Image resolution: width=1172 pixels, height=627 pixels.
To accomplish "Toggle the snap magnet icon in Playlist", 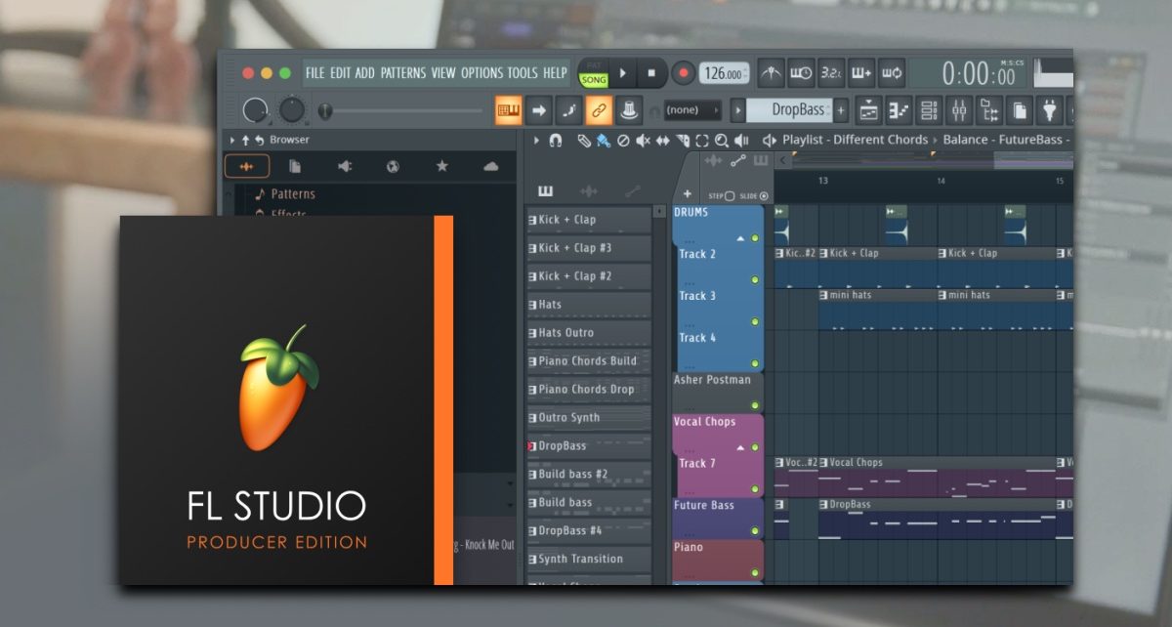I will [556, 141].
